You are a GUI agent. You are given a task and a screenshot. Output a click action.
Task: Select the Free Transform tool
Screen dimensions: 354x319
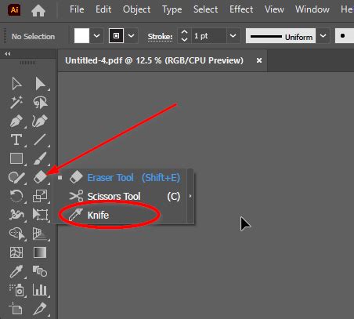pyautogui.click(x=40, y=215)
